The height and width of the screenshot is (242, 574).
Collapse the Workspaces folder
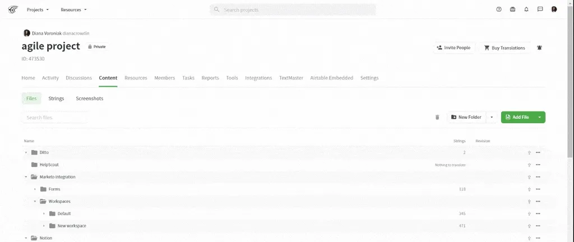(35, 202)
